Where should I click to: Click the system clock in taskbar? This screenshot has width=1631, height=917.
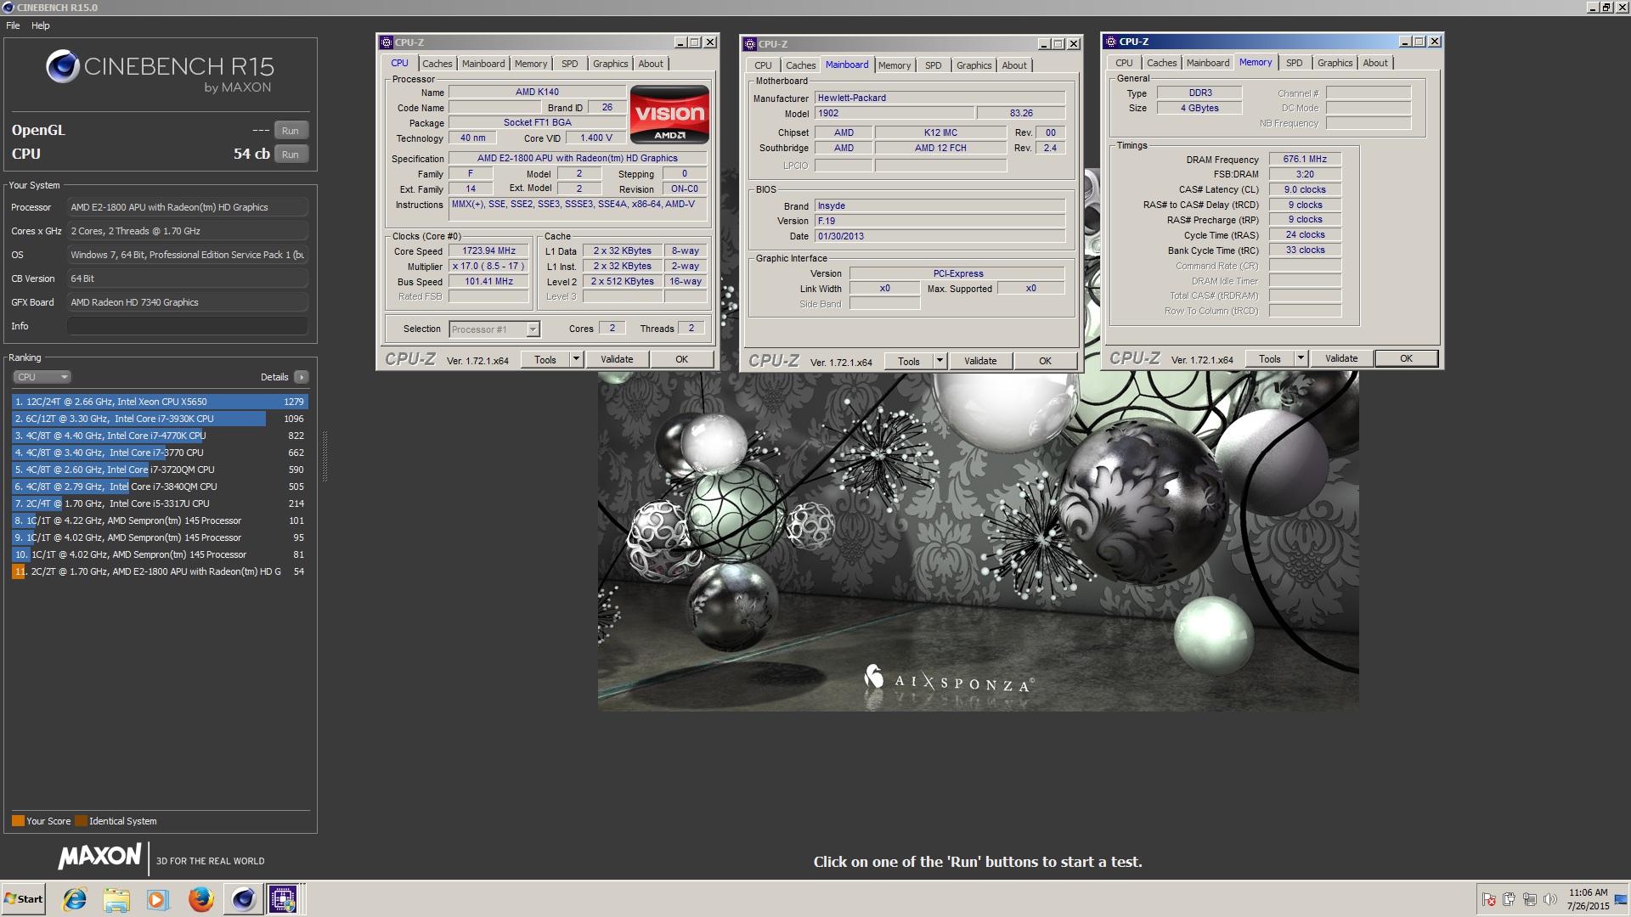(1588, 899)
